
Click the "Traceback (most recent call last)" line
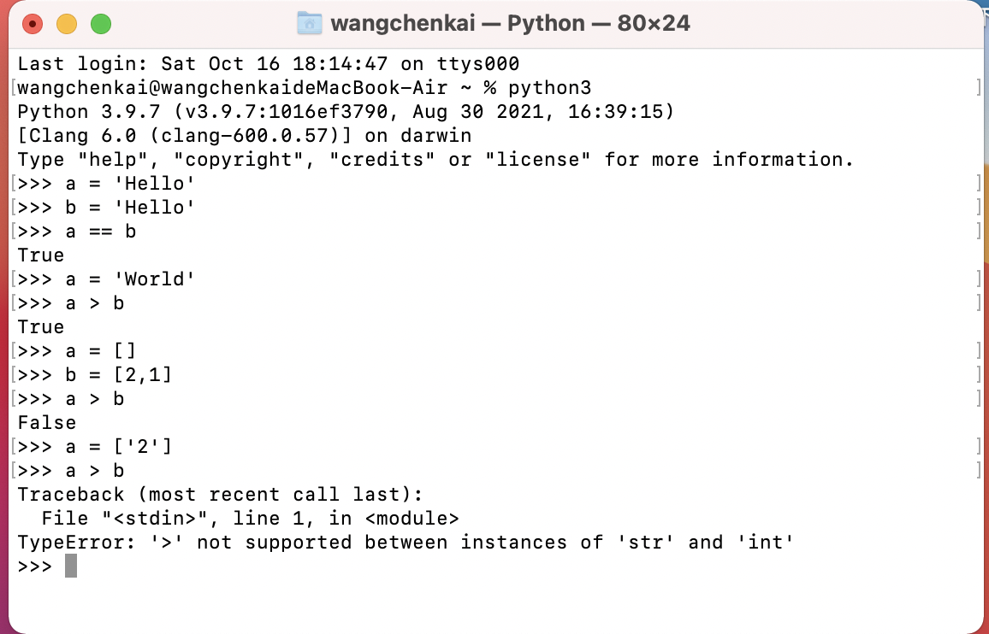point(221,494)
